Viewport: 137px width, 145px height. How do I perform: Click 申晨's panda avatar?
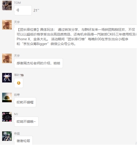[x=7, y=136]
